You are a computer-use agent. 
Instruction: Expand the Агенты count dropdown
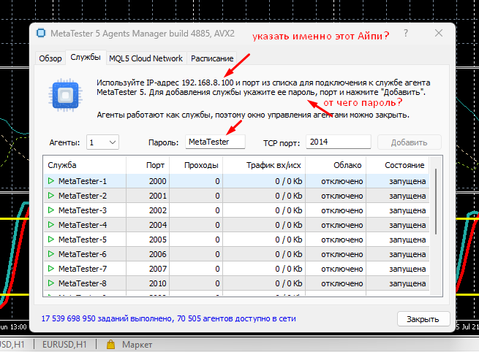point(102,142)
